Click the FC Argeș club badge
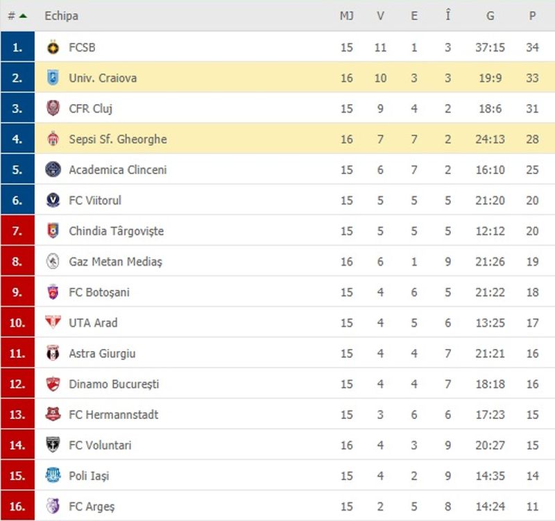The height and width of the screenshot is (521, 555). click(x=53, y=506)
